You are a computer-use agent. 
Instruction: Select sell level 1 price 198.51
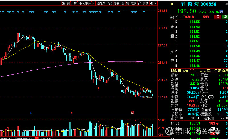point(195,41)
